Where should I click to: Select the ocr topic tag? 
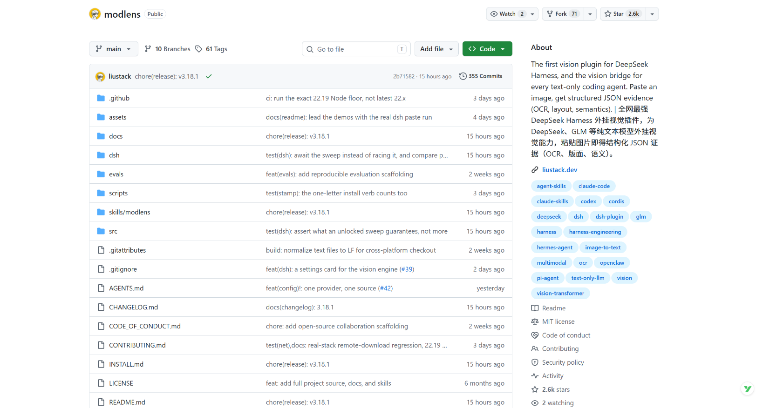pos(583,263)
